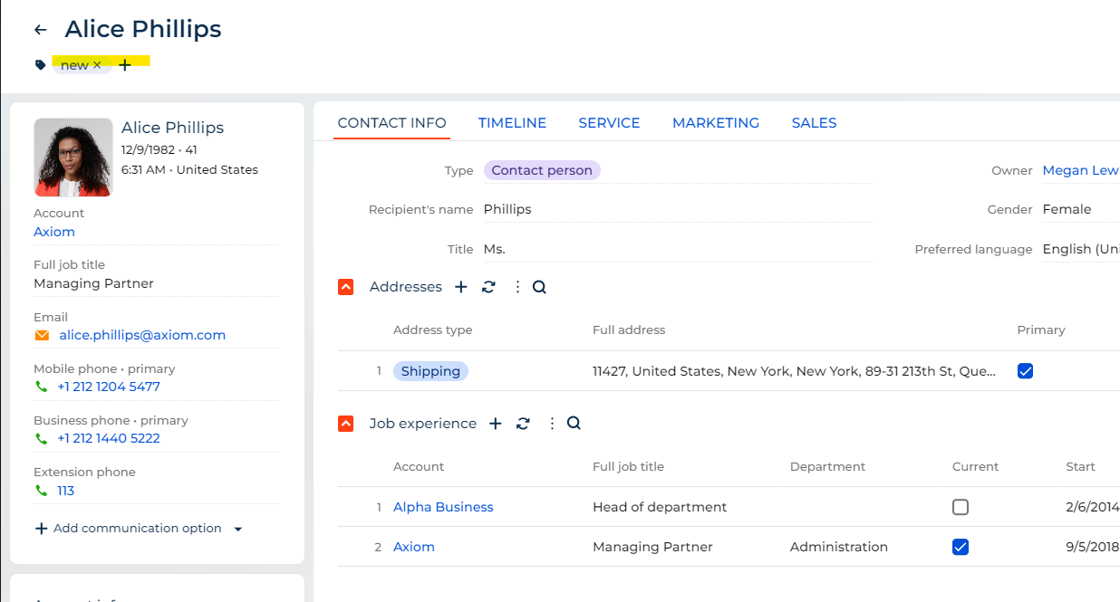Add a new Job experience record
The height and width of the screenshot is (602, 1120).
[496, 424]
